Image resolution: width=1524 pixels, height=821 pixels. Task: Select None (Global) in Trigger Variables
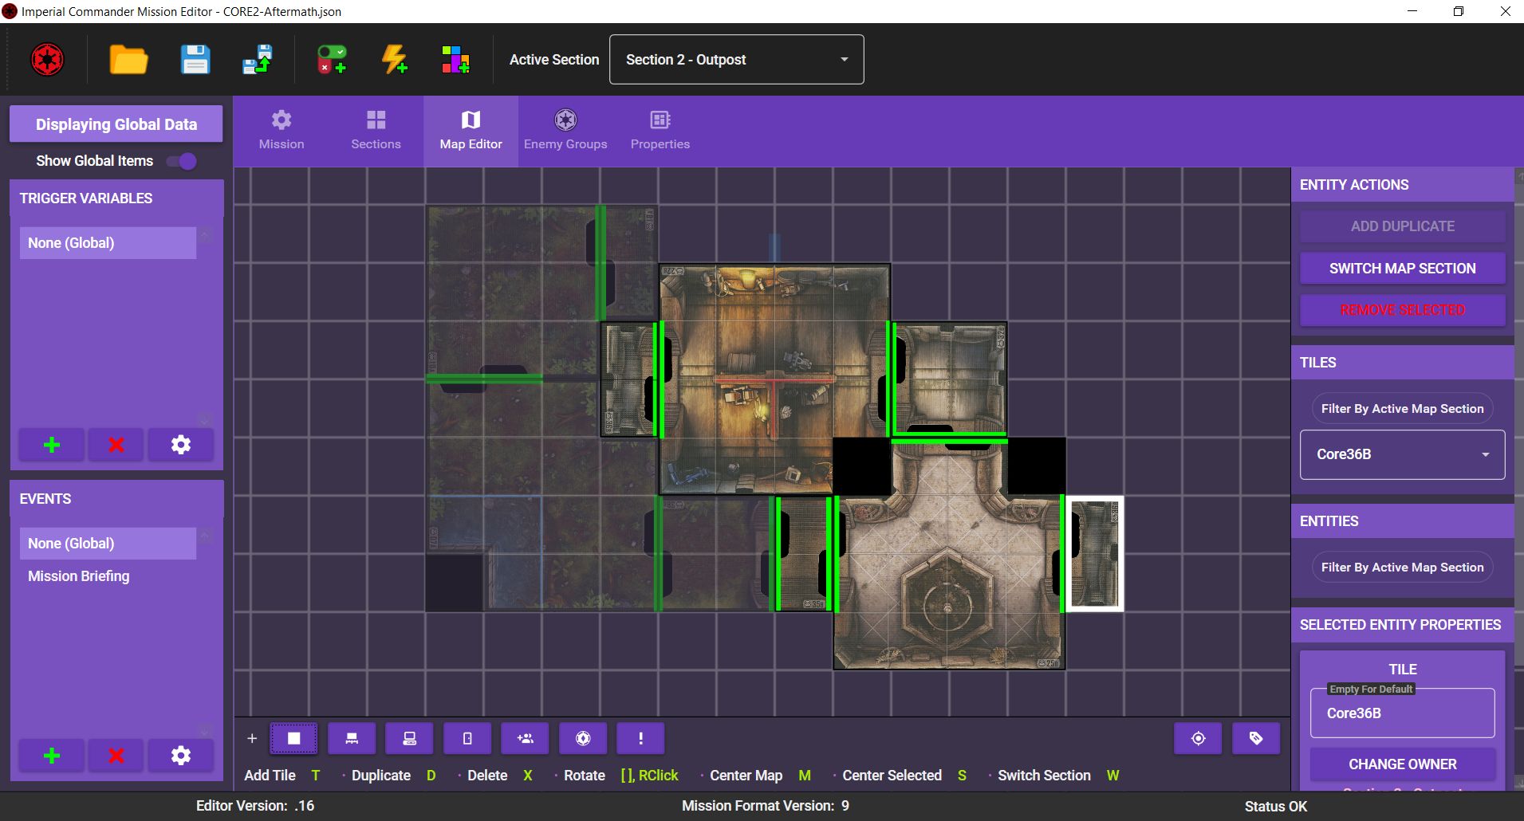[108, 243]
